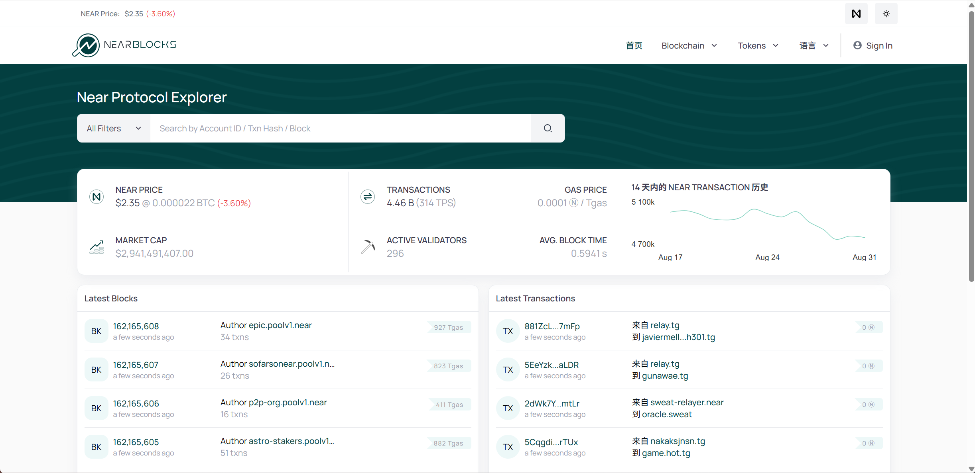This screenshot has height=473, width=975.
Task: Click the 34 txns count
Action: tap(234, 337)
